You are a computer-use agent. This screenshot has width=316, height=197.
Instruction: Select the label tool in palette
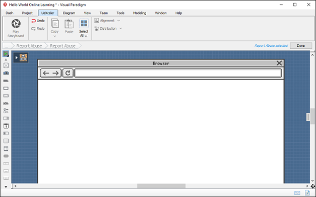click(6, 81)
